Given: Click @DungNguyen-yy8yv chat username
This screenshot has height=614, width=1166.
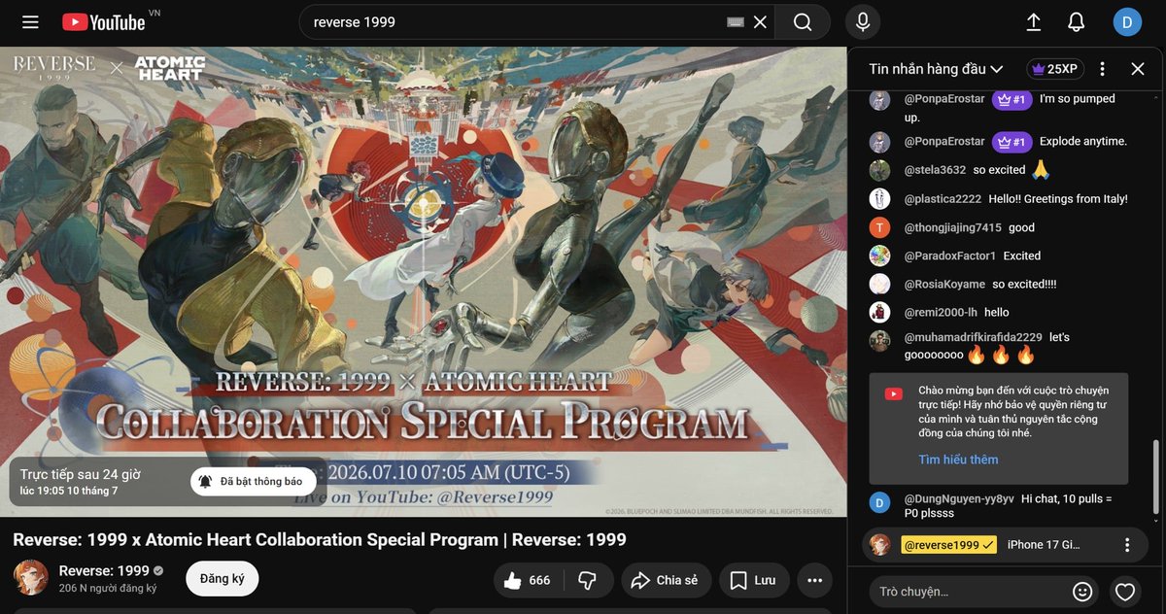Looking at the screenshot, I should point(959,498).
